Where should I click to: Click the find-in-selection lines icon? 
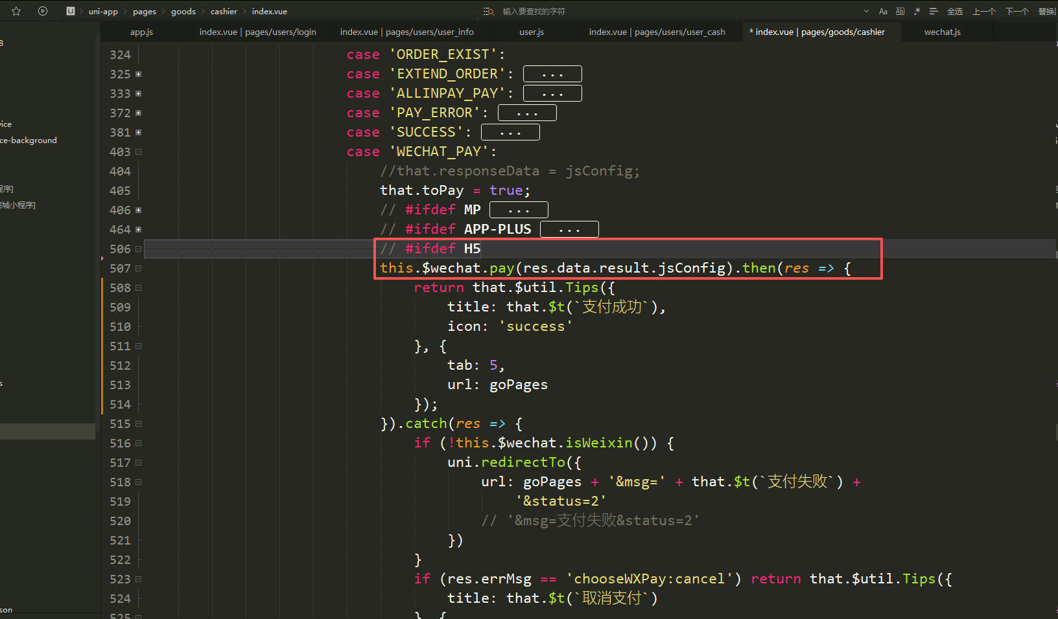coord(934,11)
